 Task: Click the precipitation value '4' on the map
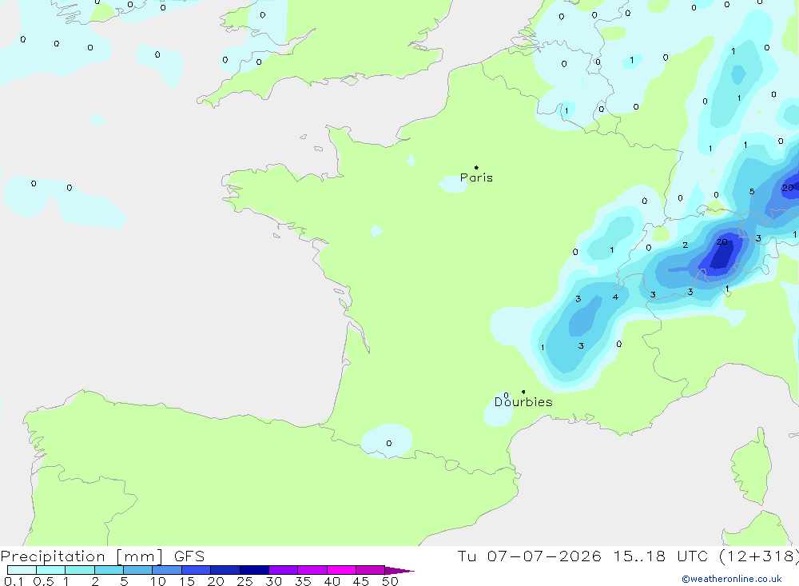615,297
